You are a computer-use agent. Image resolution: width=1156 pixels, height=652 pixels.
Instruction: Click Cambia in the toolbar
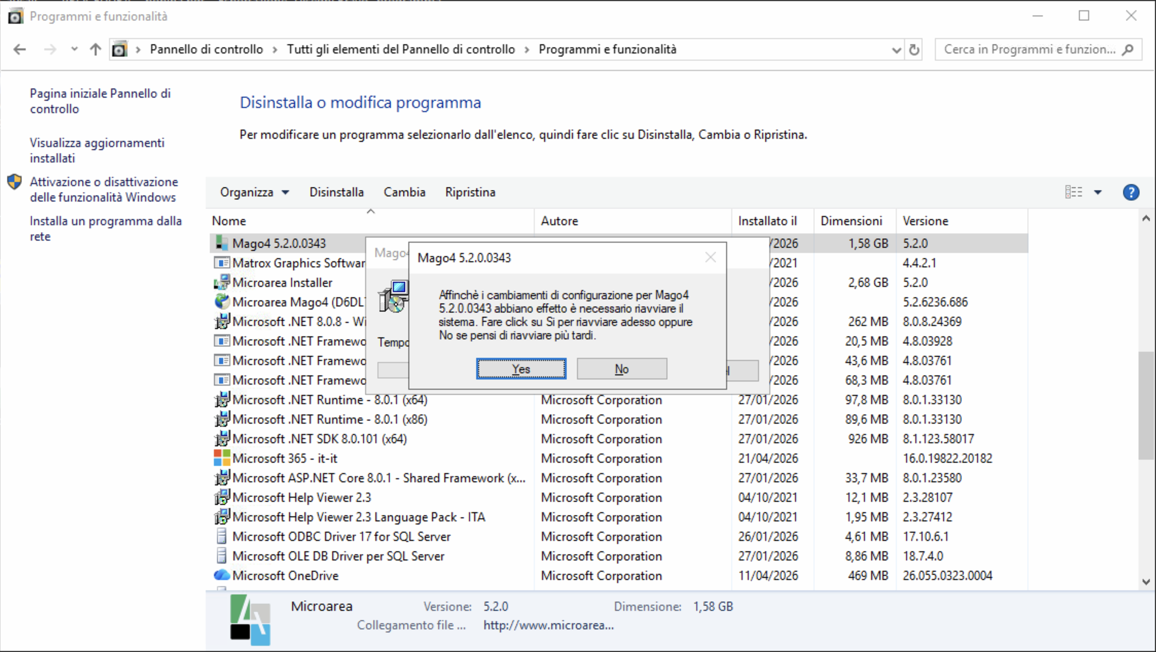pos(404,192)
